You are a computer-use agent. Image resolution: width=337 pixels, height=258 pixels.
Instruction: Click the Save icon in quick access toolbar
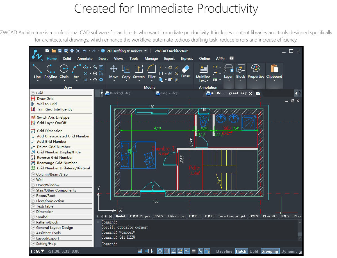tap(60, 51)
